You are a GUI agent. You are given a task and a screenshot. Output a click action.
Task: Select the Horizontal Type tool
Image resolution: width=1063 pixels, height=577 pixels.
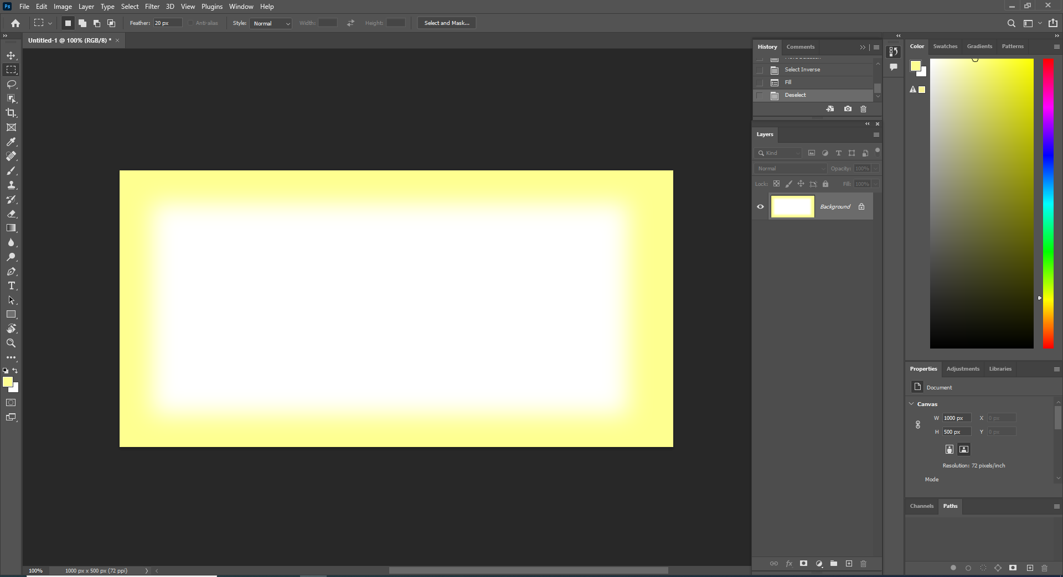pyautogui.click(x=11, y=285)
